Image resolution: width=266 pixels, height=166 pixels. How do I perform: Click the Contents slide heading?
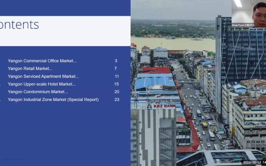(x=20, y=25)
